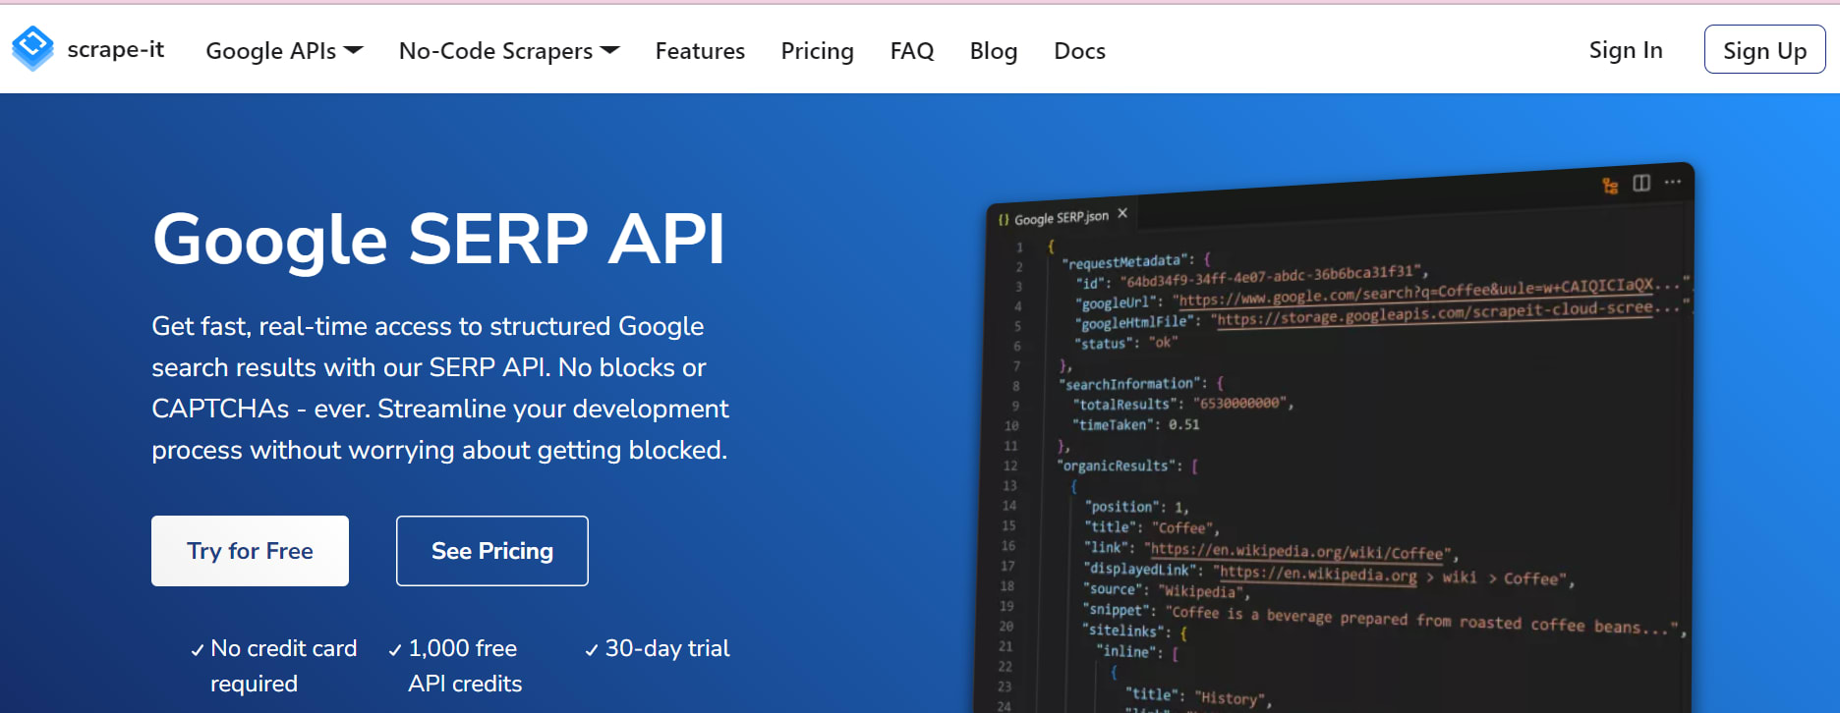Expand the Google APIs dropdown menu
1840x713 pixels.
tap(284, 51)
